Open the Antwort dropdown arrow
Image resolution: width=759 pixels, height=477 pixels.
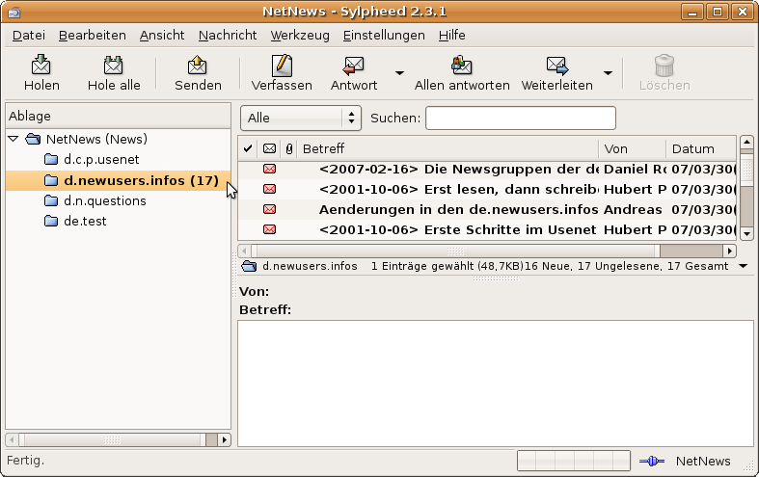point(399,73)
